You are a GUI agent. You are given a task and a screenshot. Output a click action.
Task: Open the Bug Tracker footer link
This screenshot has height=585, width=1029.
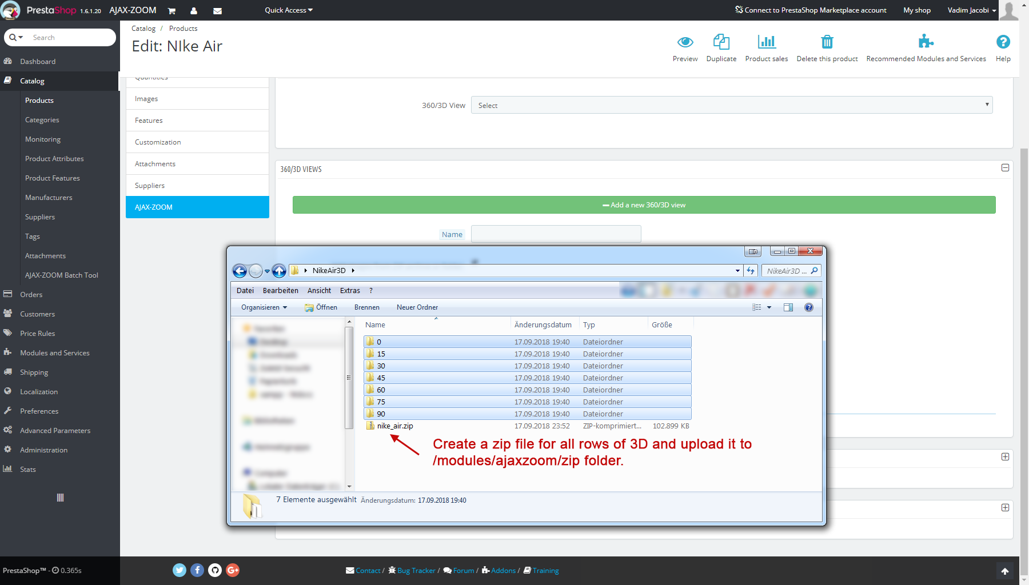click(412, 571)
